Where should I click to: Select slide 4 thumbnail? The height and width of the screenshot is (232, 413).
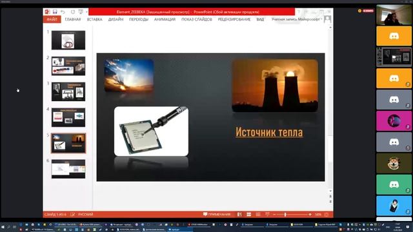(68, 117)
